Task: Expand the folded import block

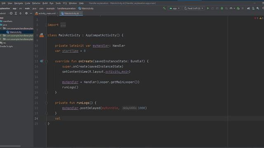Action: click(63, 25)
